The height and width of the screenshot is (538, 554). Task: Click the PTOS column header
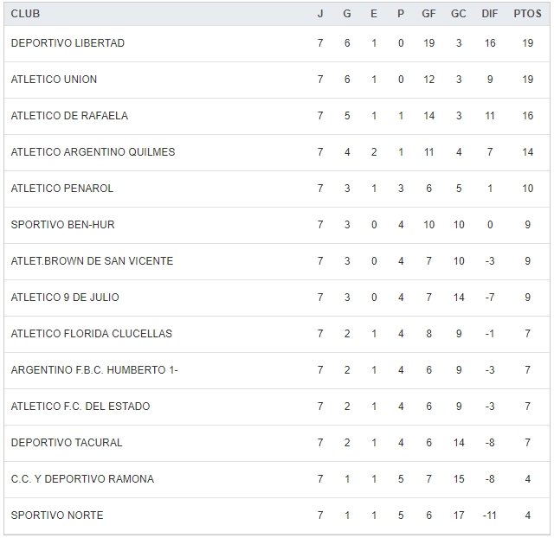528,14
